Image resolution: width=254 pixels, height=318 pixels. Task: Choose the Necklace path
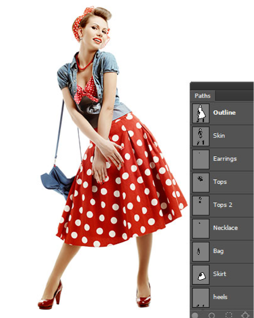[222, 228]
